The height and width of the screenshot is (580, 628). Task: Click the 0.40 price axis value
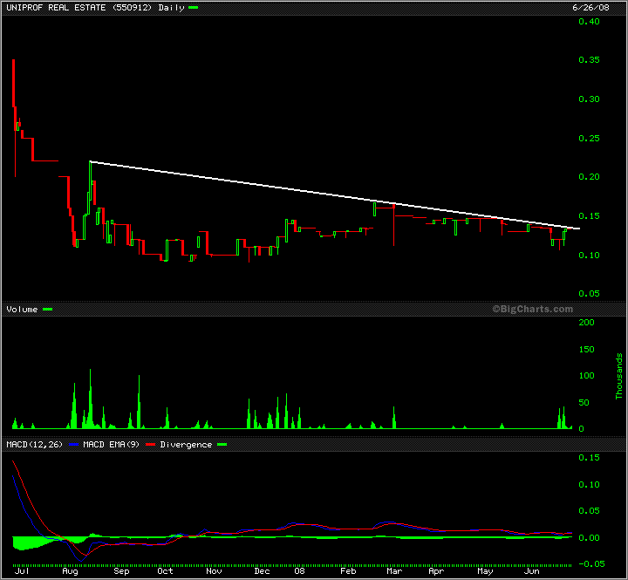pyautogui.click(x=589, y=22)
